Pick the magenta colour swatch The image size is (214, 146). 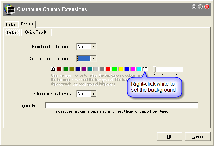(x=133, y=69)
